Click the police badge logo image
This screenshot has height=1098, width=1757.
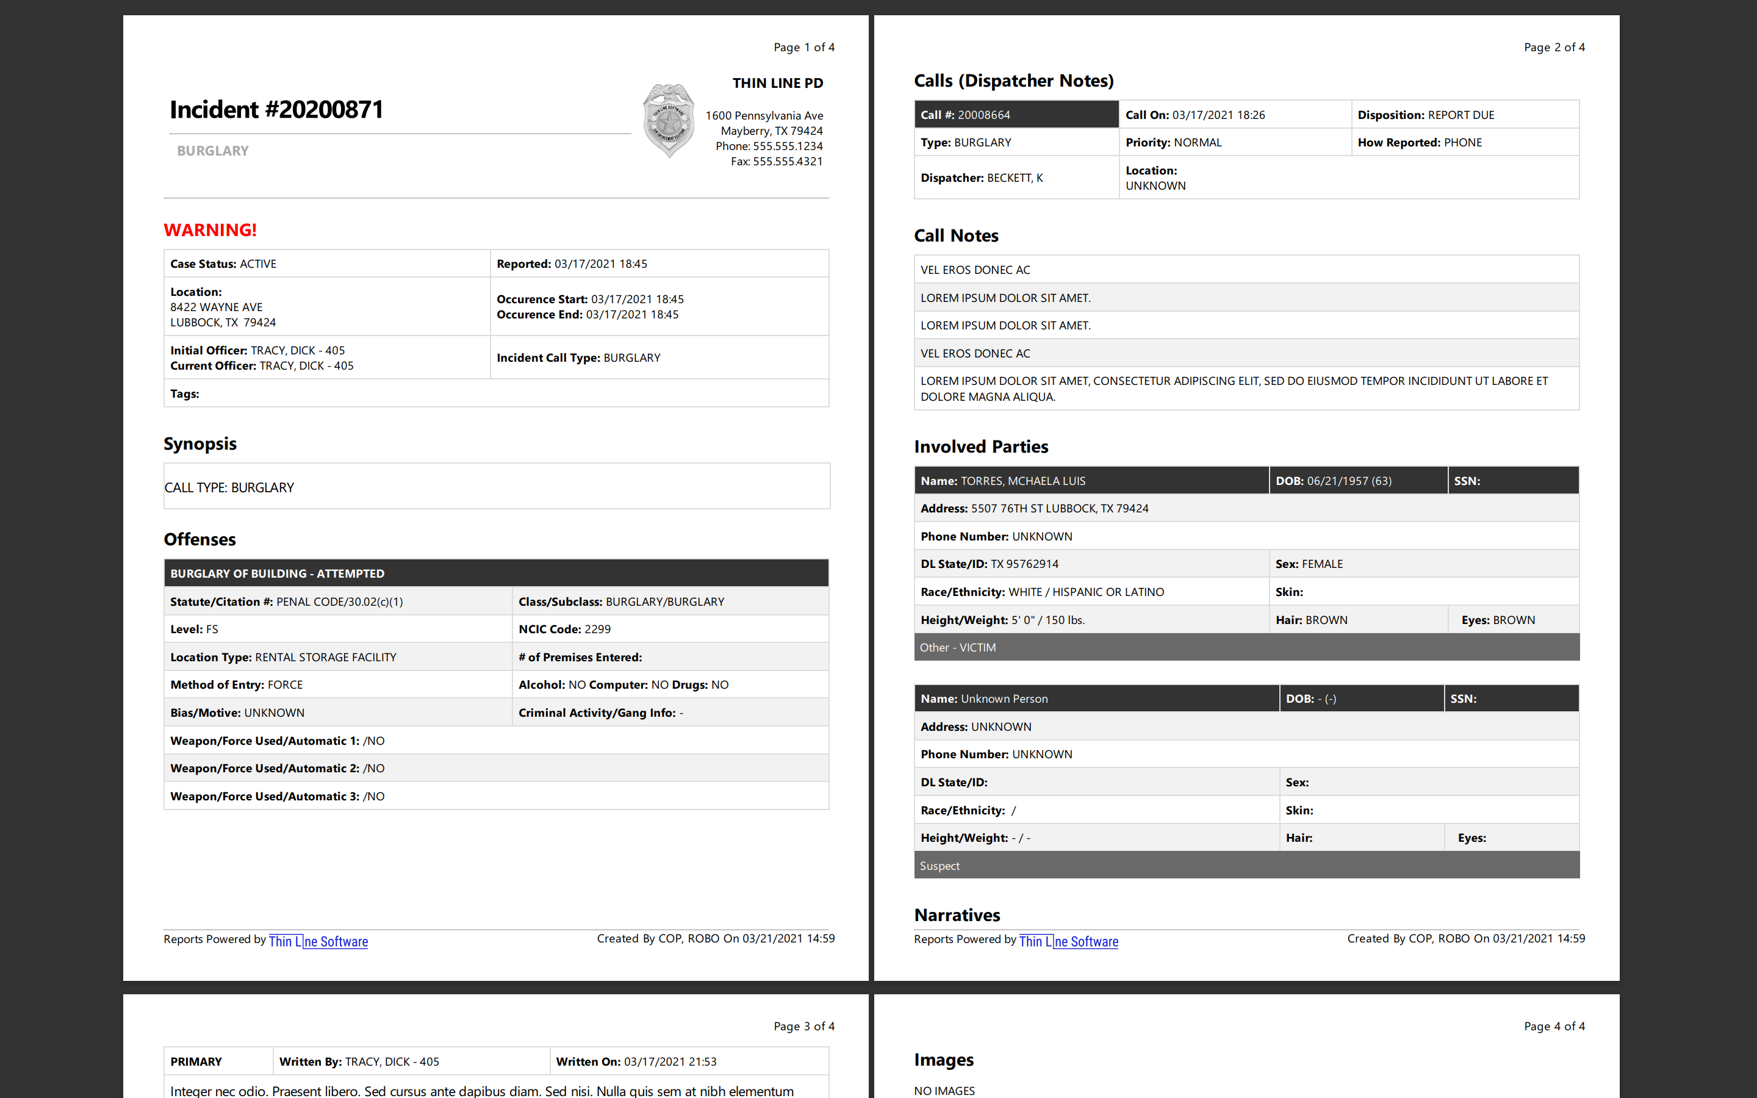pyautogui.click(x=668, y=121)
